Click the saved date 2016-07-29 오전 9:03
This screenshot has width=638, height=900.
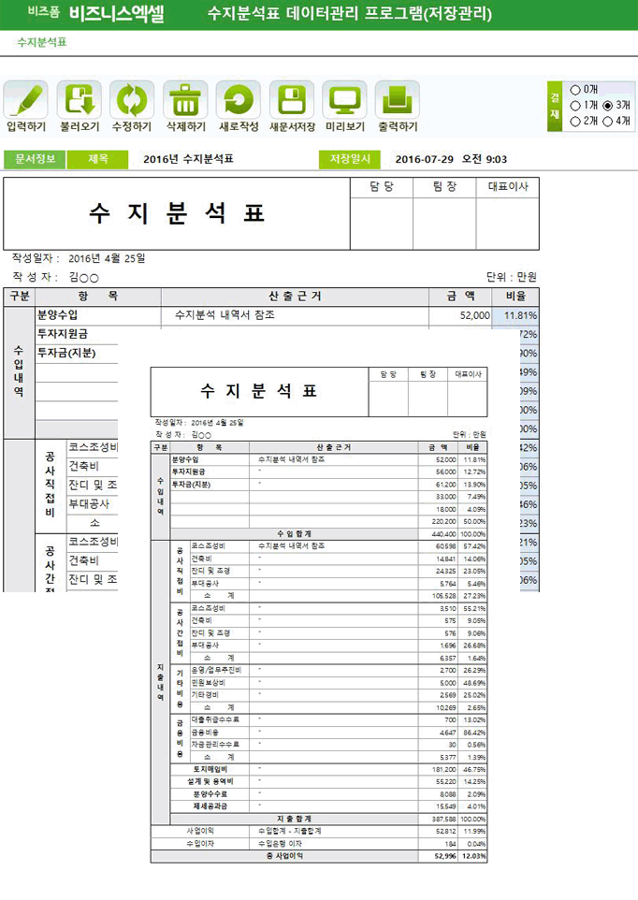(x=451, y=159)
